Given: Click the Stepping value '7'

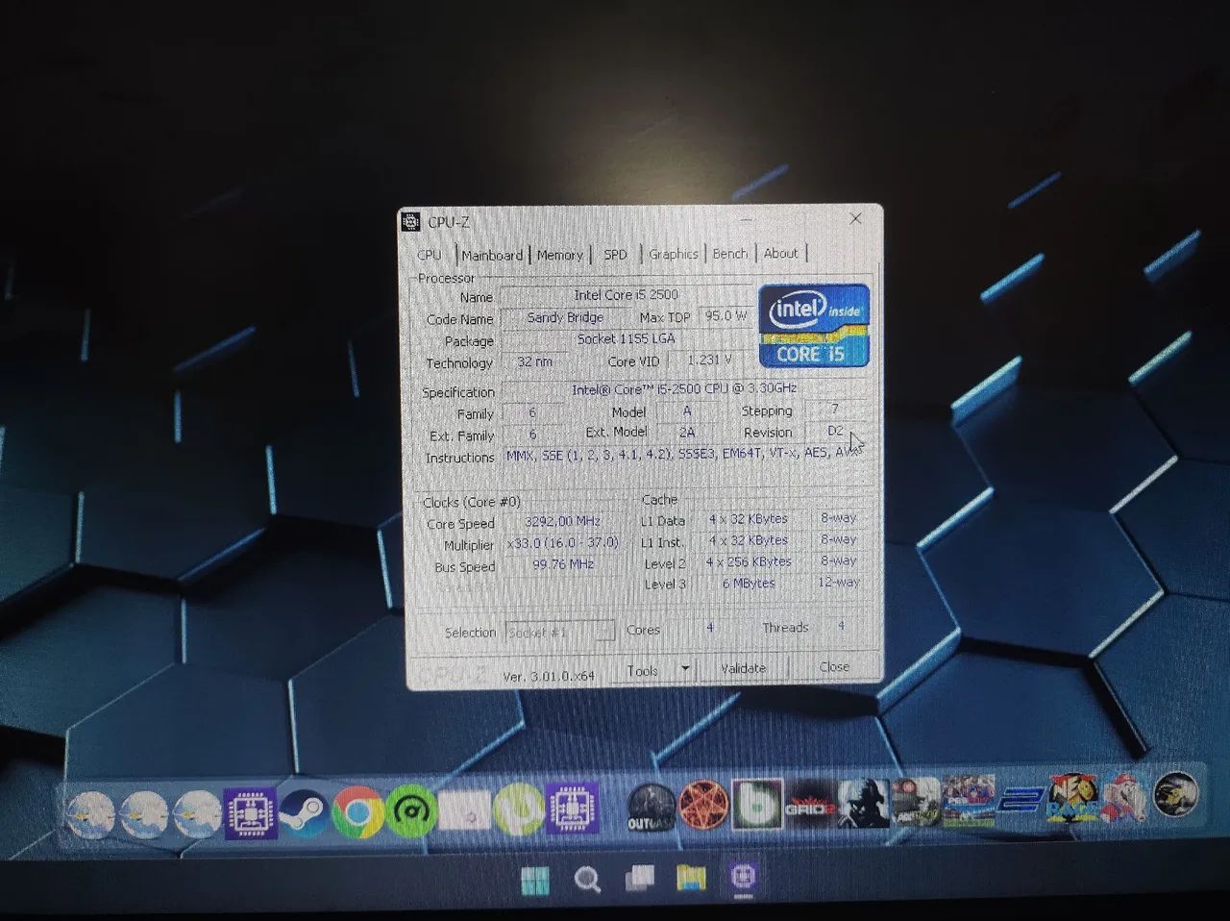Looking at the screenshot, I should (835, 409).
